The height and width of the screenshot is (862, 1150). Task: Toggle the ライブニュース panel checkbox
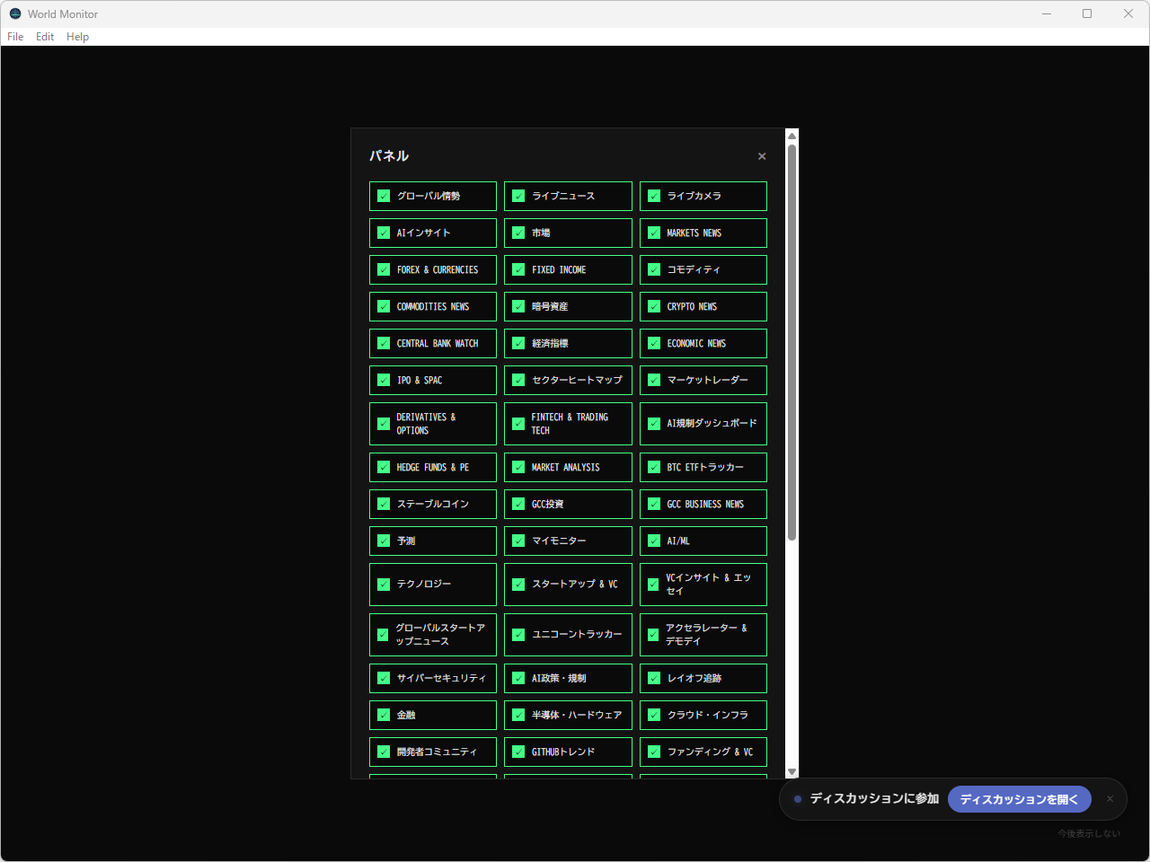pyautogui.click(x=518, y=196)
